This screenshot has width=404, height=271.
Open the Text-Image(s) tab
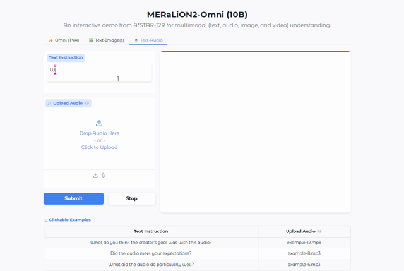[107, 40]
